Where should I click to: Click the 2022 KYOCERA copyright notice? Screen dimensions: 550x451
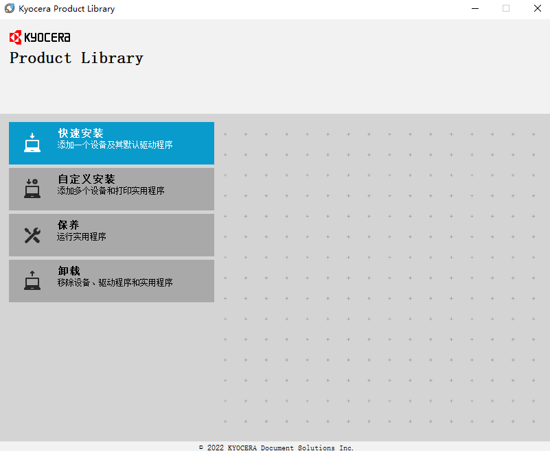coord(275,447)
